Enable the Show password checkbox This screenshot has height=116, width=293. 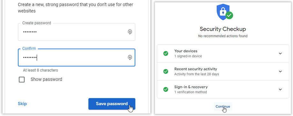click(22, 80)
